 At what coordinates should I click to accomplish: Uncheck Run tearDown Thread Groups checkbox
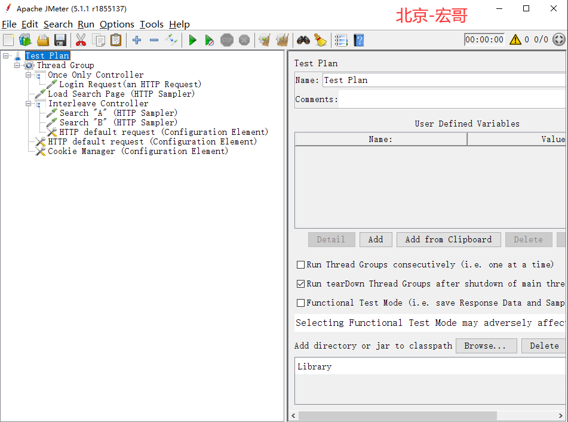[x=300, y=284]
